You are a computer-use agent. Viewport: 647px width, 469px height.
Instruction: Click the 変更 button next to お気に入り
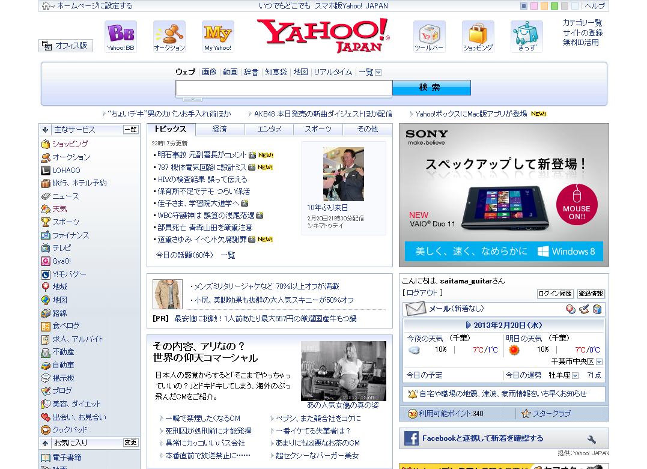(x=131, y=443)
